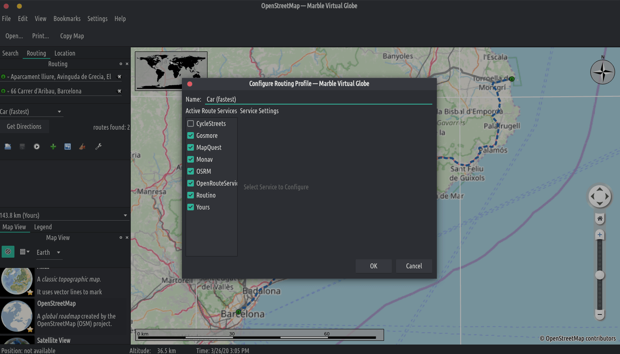620x354 pixels.
Task: Start route playback with the play icon
Action: pos(37,147)
